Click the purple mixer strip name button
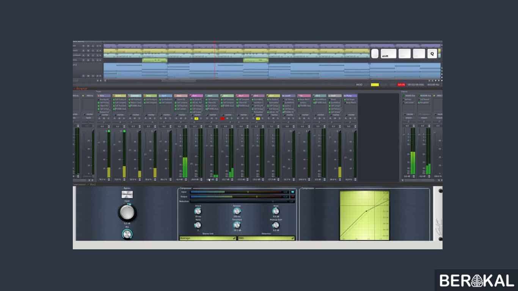 [104, 96]
